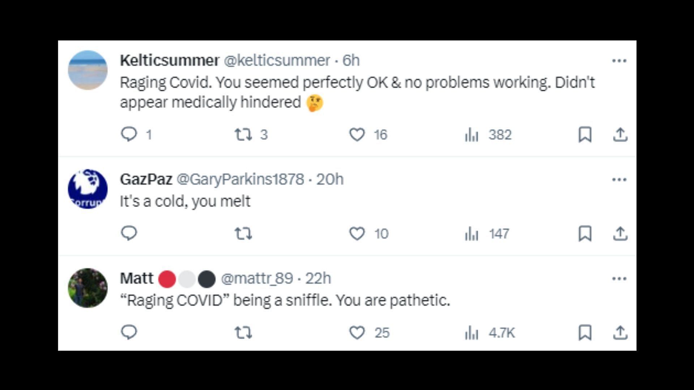Reply to Kelticsummer's tweet

tap(129, 134)
